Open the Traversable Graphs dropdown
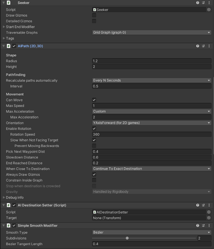 pos(152,32)
